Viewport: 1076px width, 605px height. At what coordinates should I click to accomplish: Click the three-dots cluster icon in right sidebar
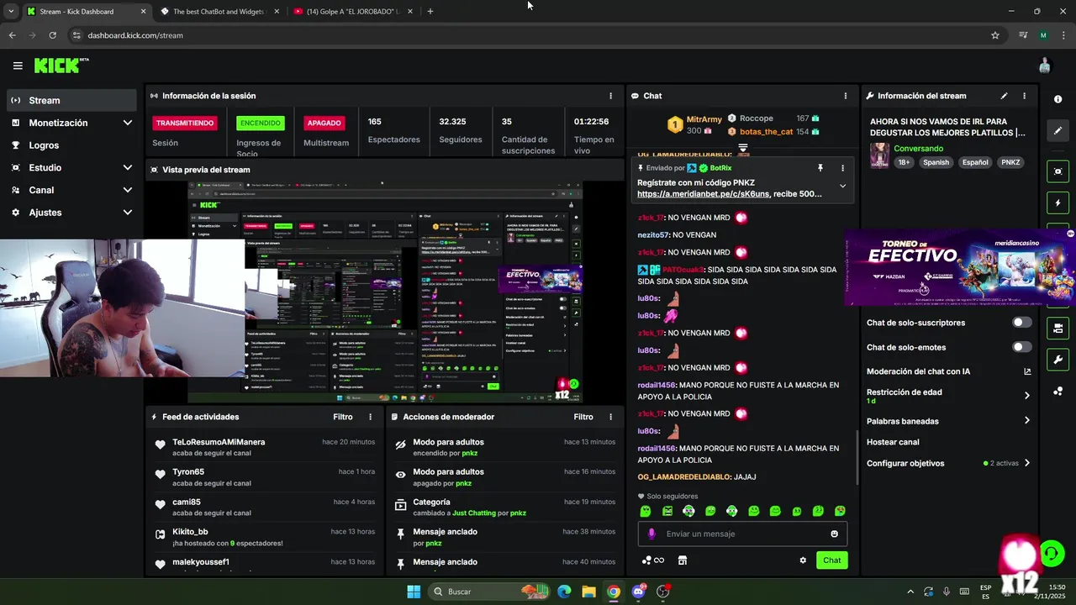coord(1058,391)
